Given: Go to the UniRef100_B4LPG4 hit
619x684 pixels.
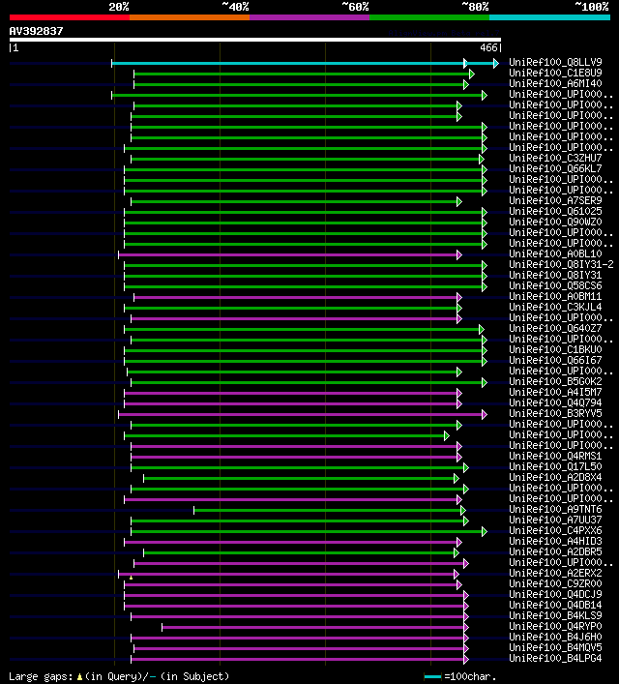Looking at the screenshot, I should 555,658.
